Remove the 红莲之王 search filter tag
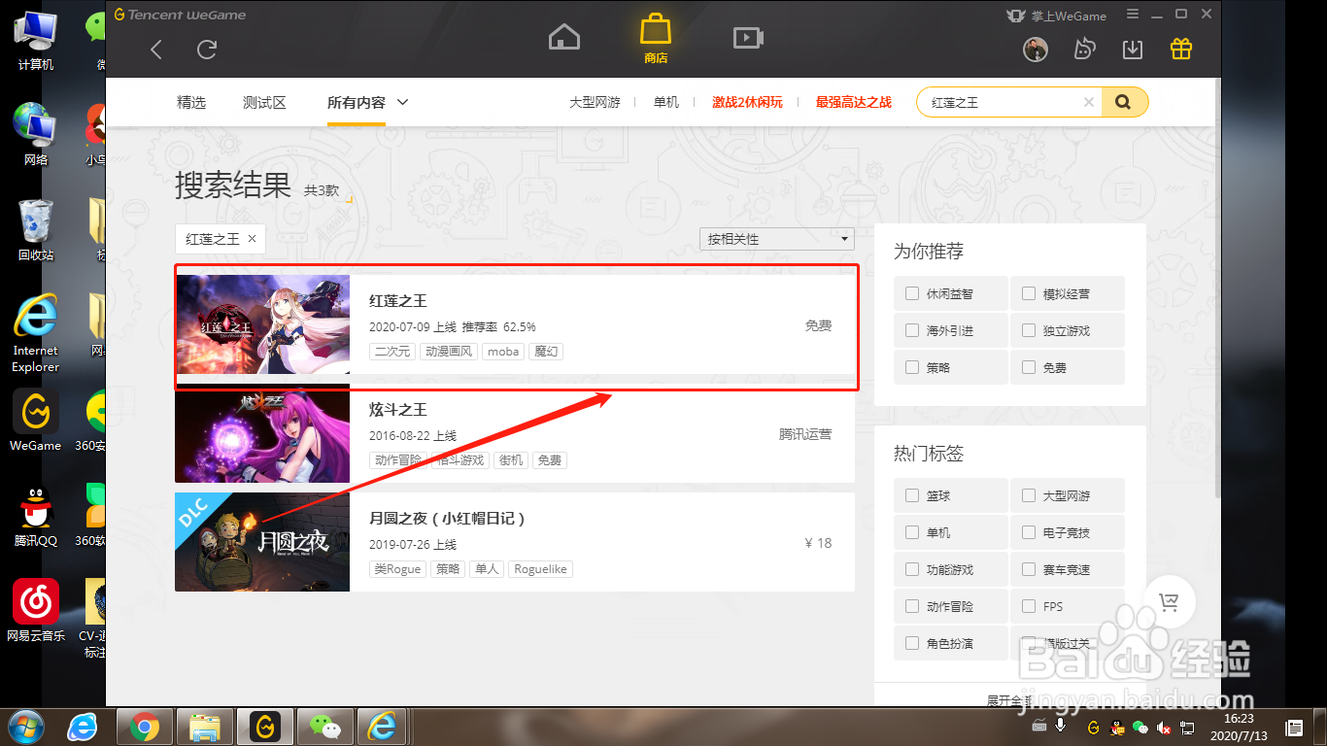 coord(253,238)
